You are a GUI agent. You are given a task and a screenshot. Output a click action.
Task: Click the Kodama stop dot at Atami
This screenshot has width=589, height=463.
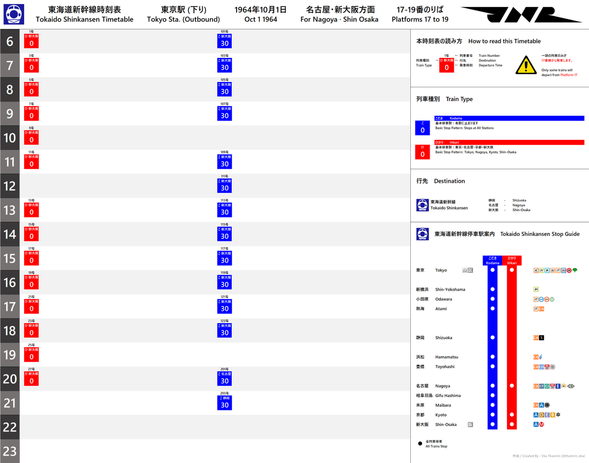pos(493,309)
